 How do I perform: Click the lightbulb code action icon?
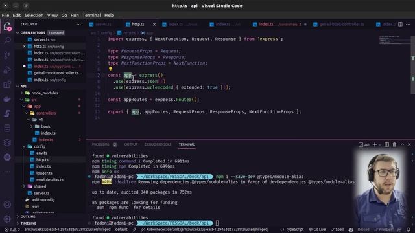pos(110,69)
